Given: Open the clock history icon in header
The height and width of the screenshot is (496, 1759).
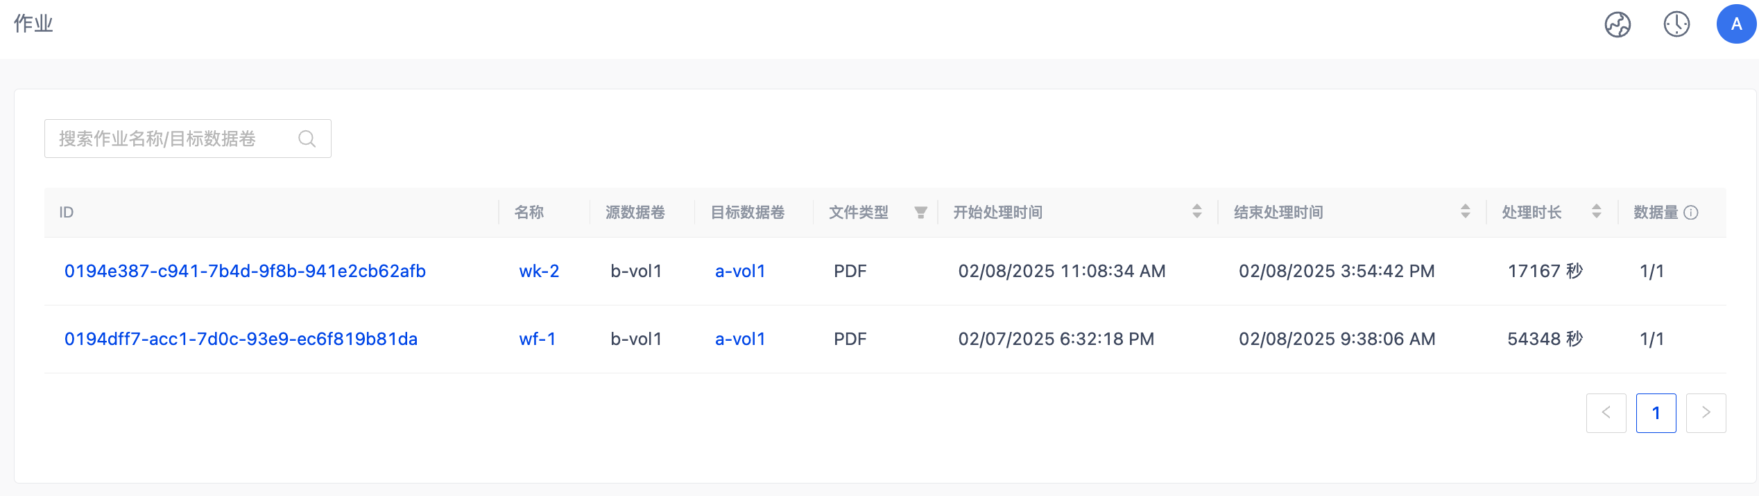Looking at the screenshot, I should point(1676,24).
